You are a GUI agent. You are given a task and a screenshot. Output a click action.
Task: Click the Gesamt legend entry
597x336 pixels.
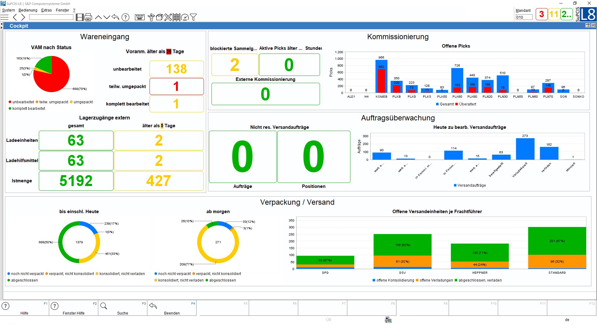(x=445, y=104)
